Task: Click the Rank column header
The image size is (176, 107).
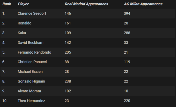Action: pyautogui.click(x=6, y=4)
